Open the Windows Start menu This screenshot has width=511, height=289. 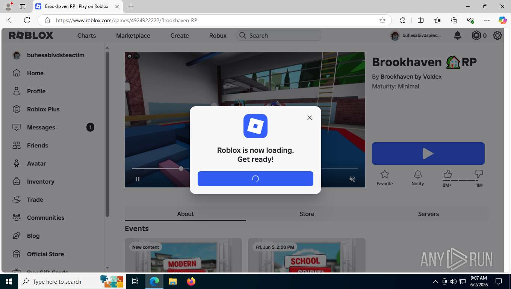tap(9, 281)
